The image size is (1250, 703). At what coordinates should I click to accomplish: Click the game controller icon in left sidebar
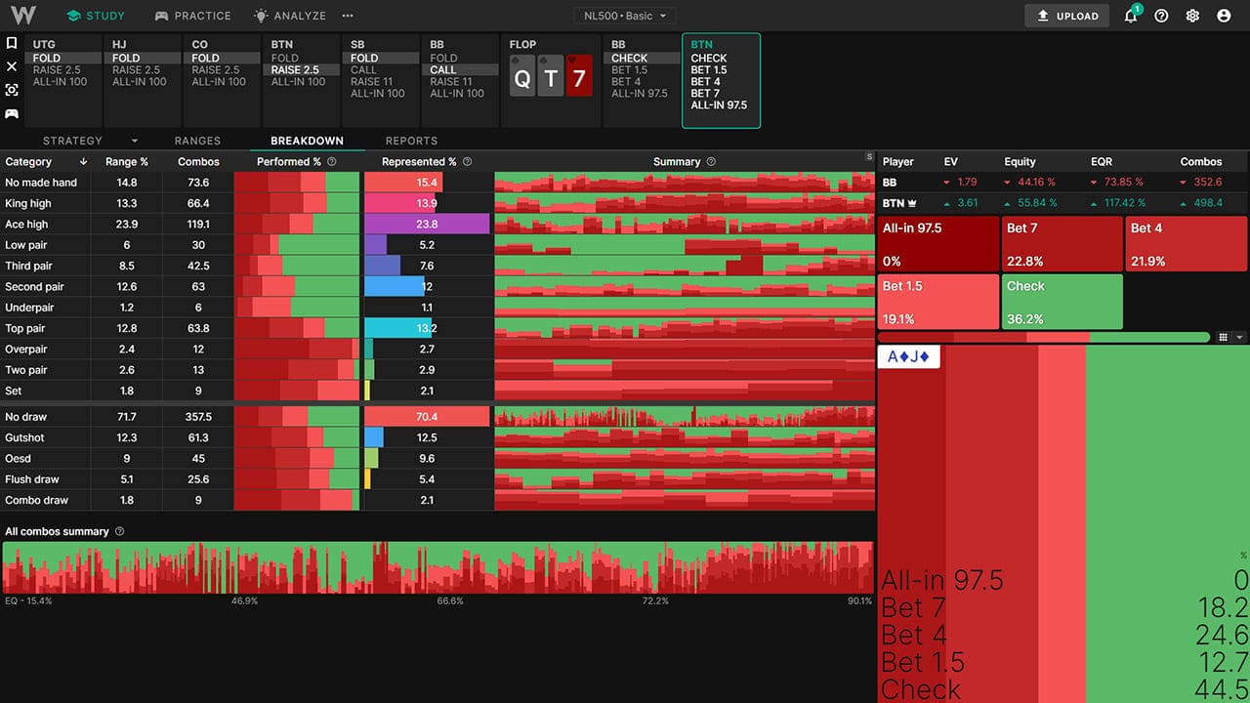12,113
